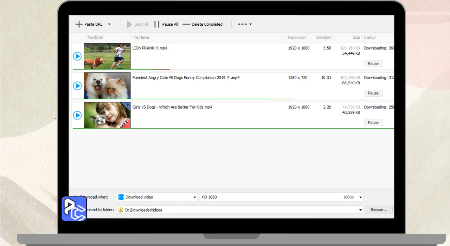This screenshot has height=246, width=450.
Task: Expand the download folder path dropdown
Action: (360, 210)
